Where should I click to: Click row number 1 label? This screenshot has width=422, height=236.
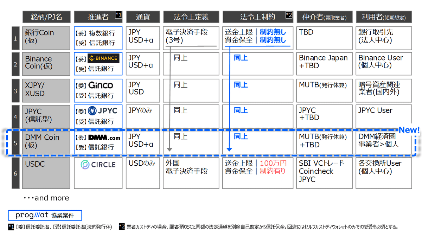pos(15,38)
